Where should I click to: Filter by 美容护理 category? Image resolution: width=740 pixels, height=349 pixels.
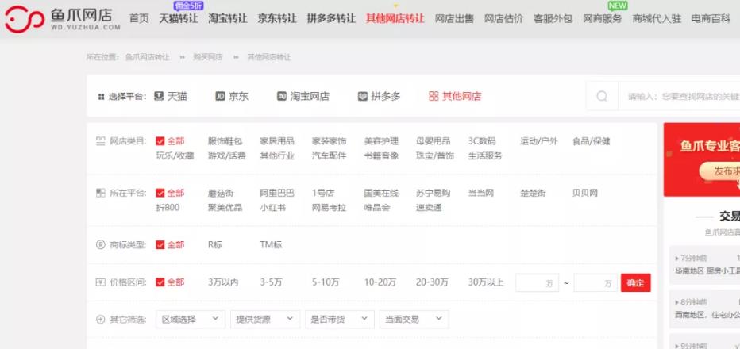pyautogui.click(x=381, y=141)
